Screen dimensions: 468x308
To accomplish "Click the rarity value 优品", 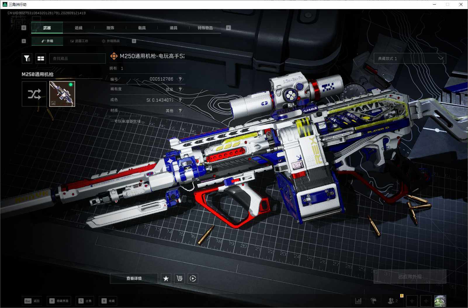I will (x=169, y=89).
